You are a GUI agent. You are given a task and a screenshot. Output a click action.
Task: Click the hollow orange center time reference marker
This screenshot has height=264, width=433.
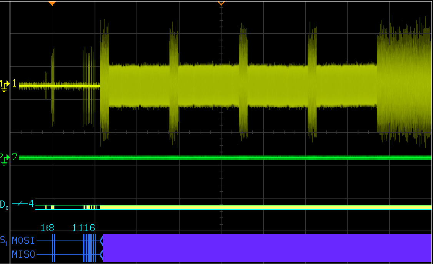pos(221,3)
